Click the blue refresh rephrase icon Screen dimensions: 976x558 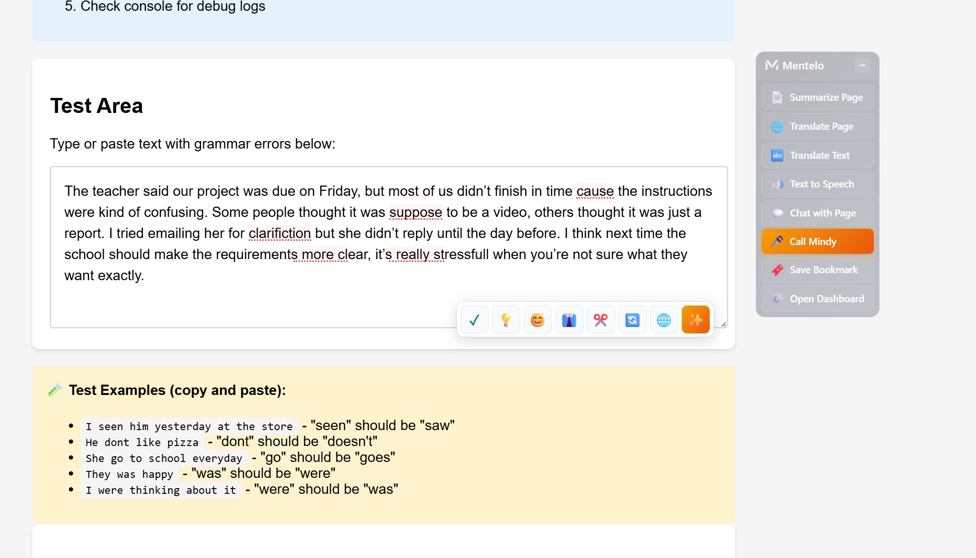(632, 320)
